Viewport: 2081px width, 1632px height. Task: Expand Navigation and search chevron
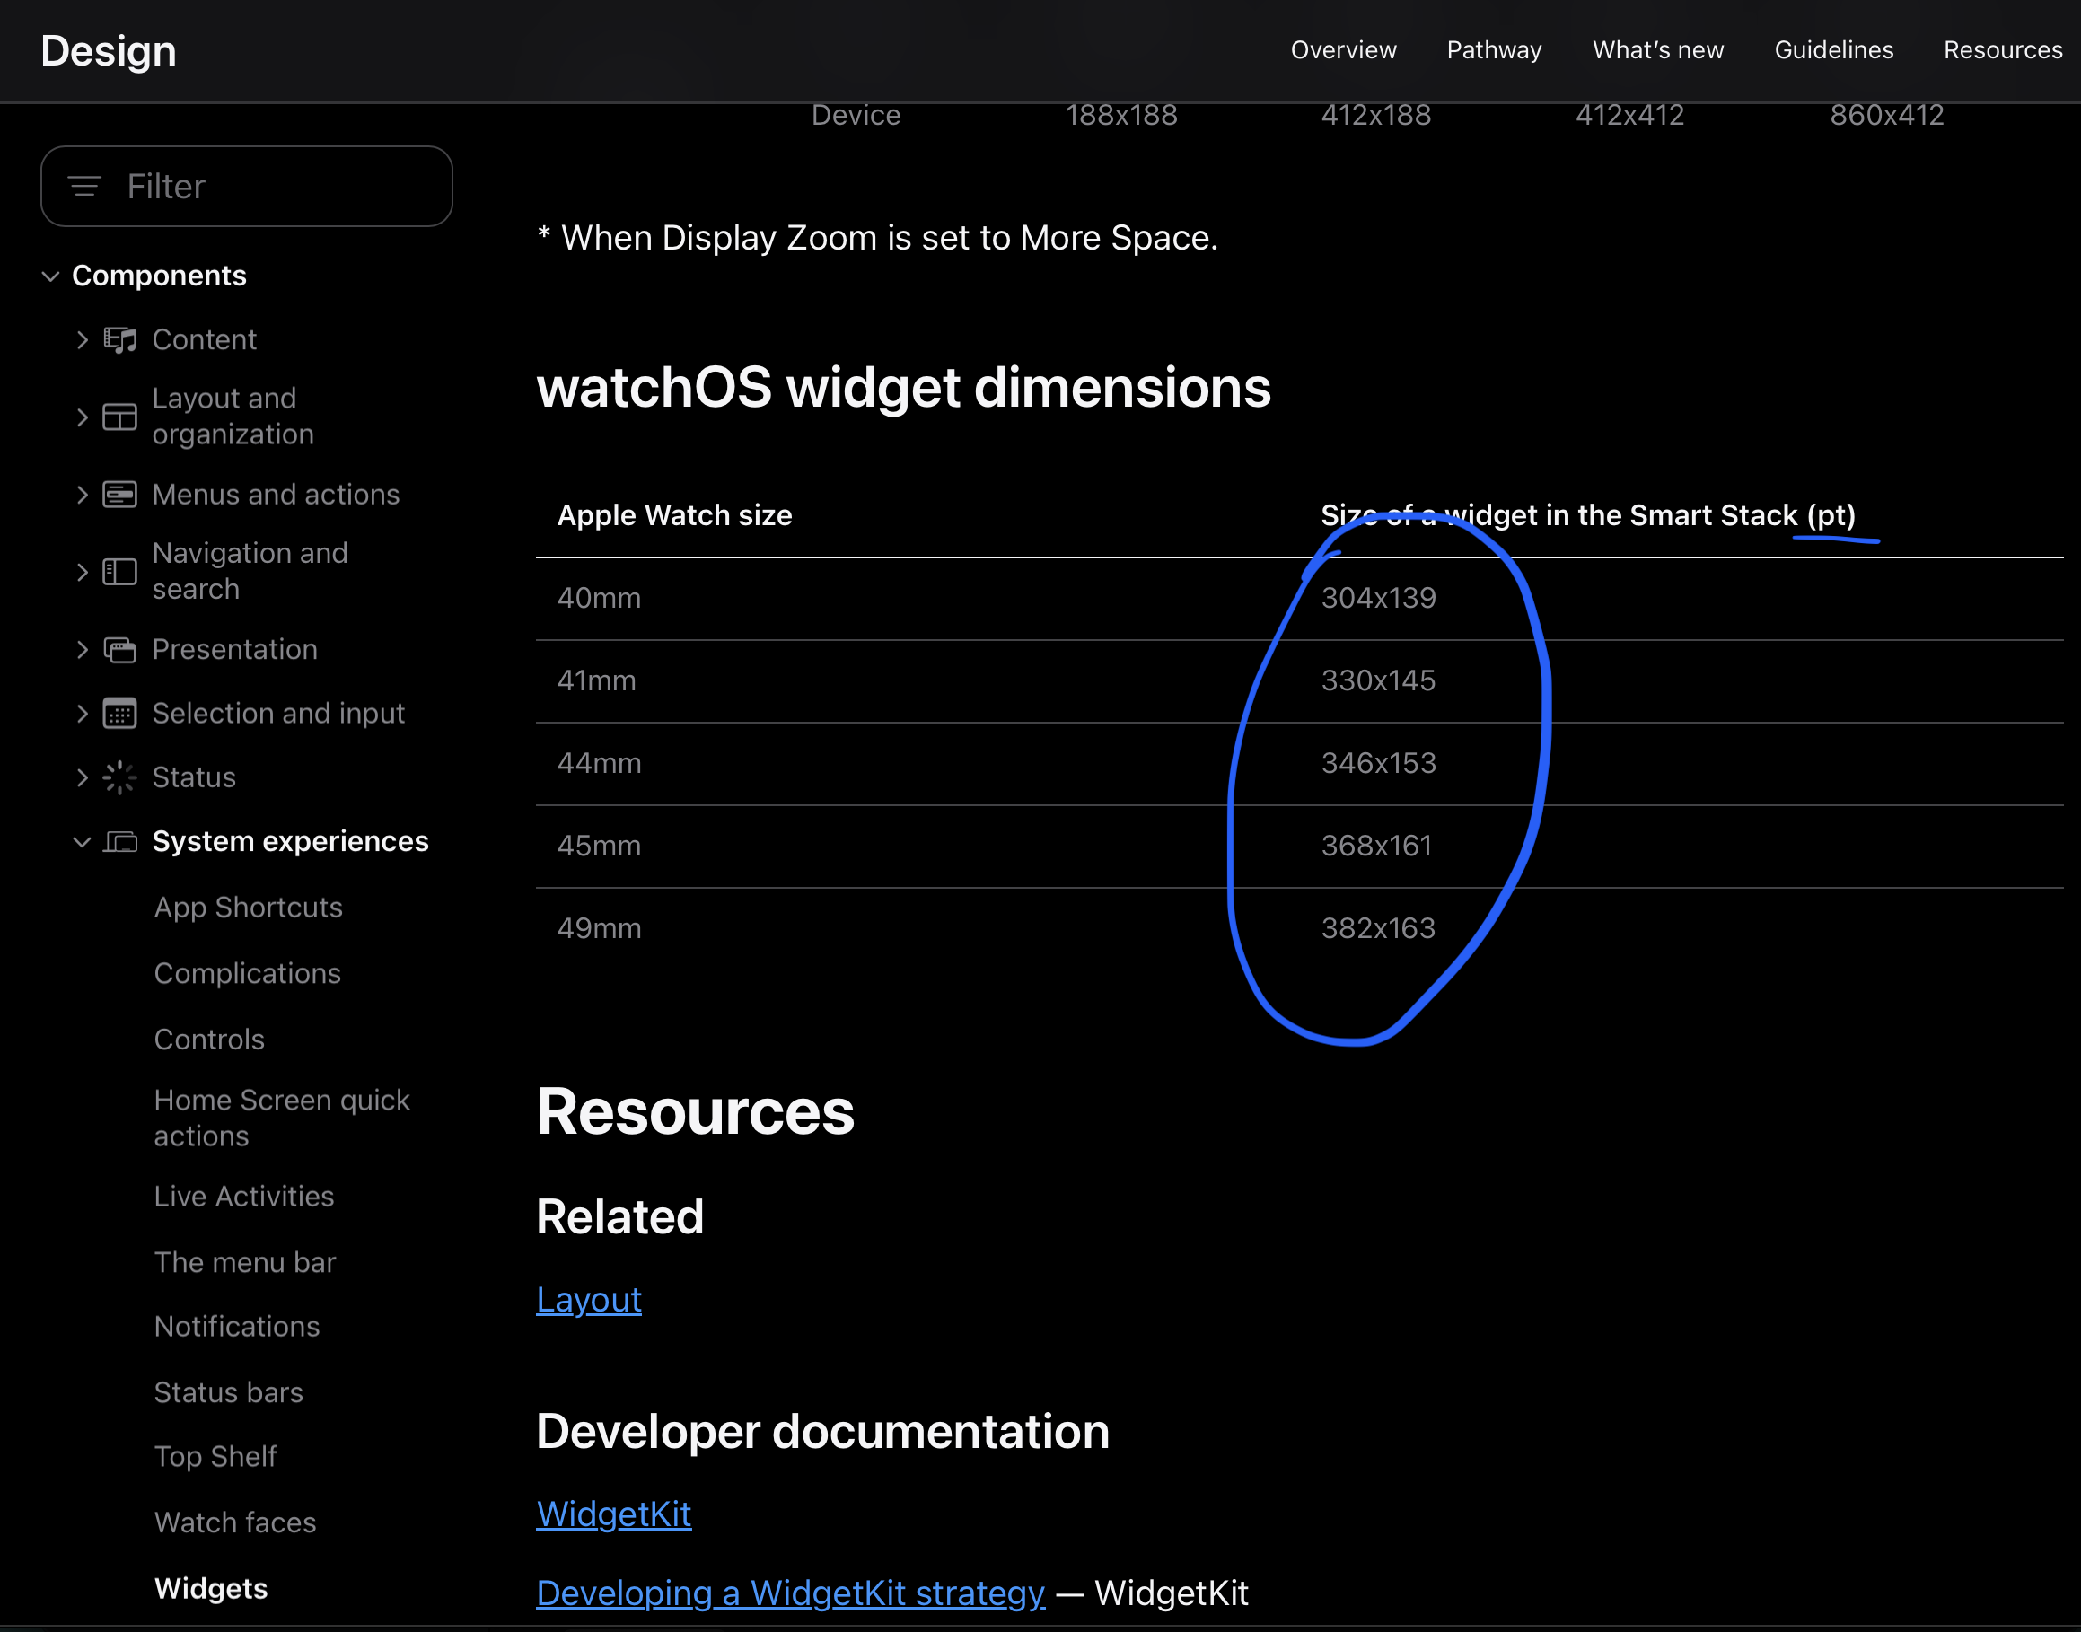coord(83,573)
